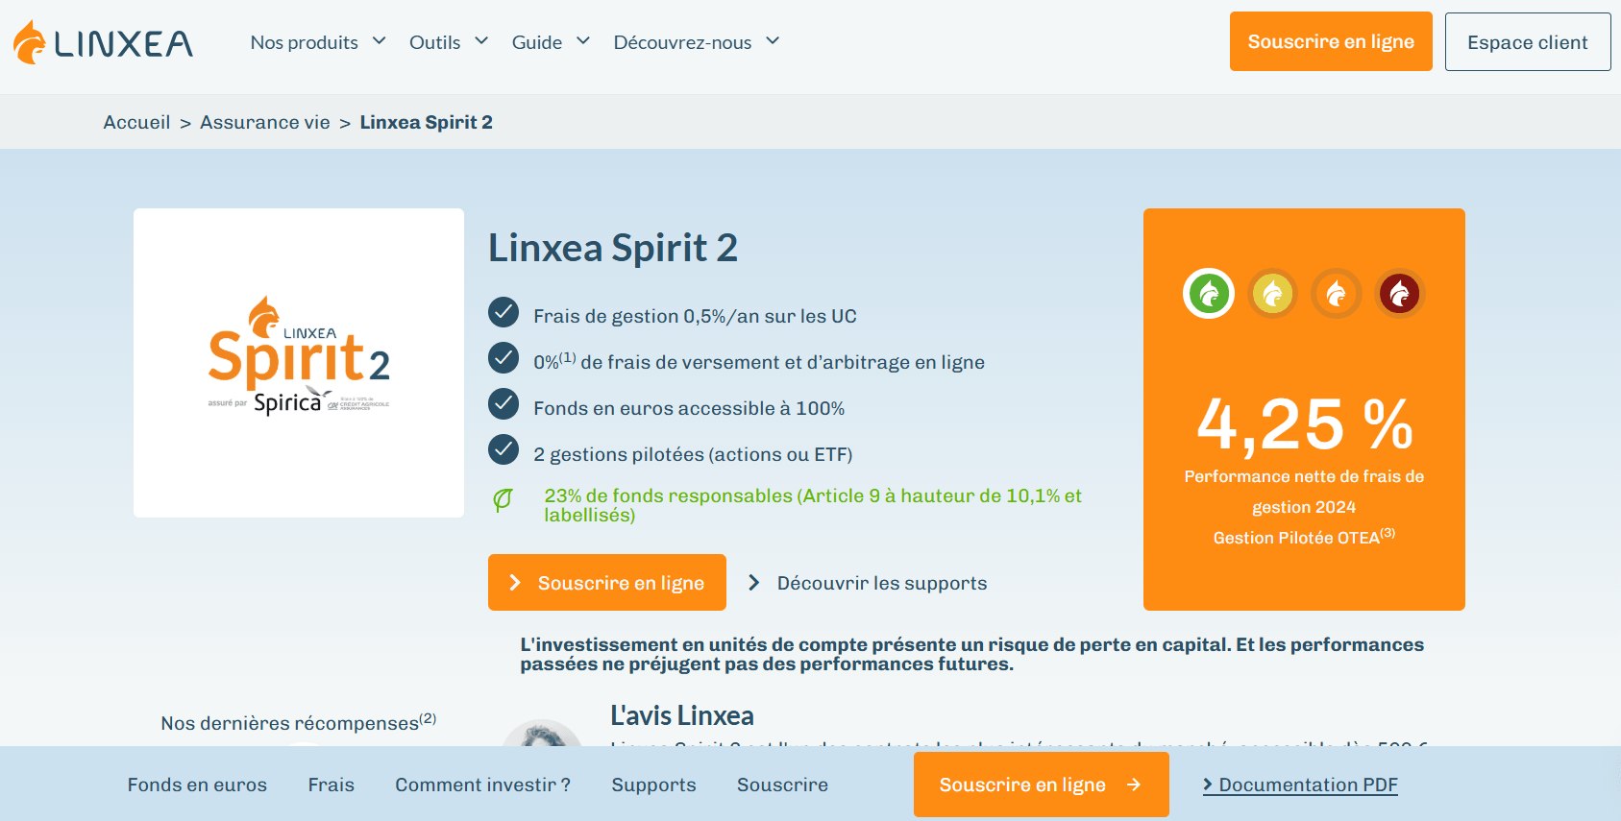The width and height of the screenshot is (1621, 821).
Task: Jump to the Supports section
Action: (653, 785)
